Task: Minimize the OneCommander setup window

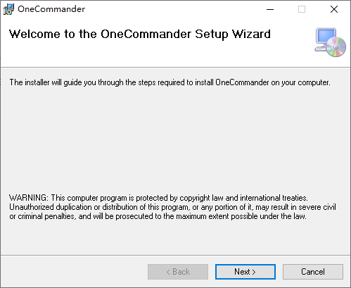Action: click(x=270, y=9)
